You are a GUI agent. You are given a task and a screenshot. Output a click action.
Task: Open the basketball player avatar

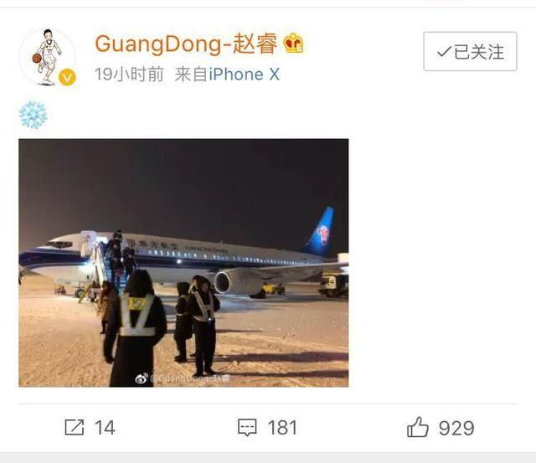[x=48, y=57]
